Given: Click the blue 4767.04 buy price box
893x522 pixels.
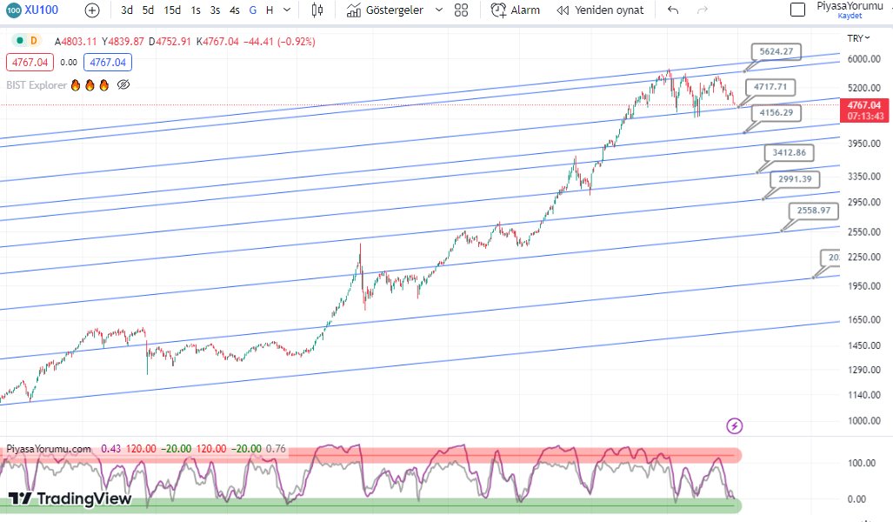Looking at the screenshot, I should click(108, 62).
